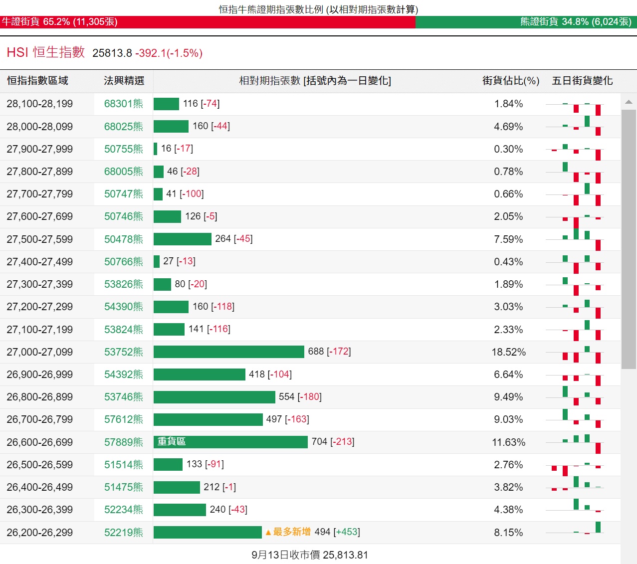Click the 68301熊 warrant code link
This screenshot has height=564, width=637.
coord(123,104)
